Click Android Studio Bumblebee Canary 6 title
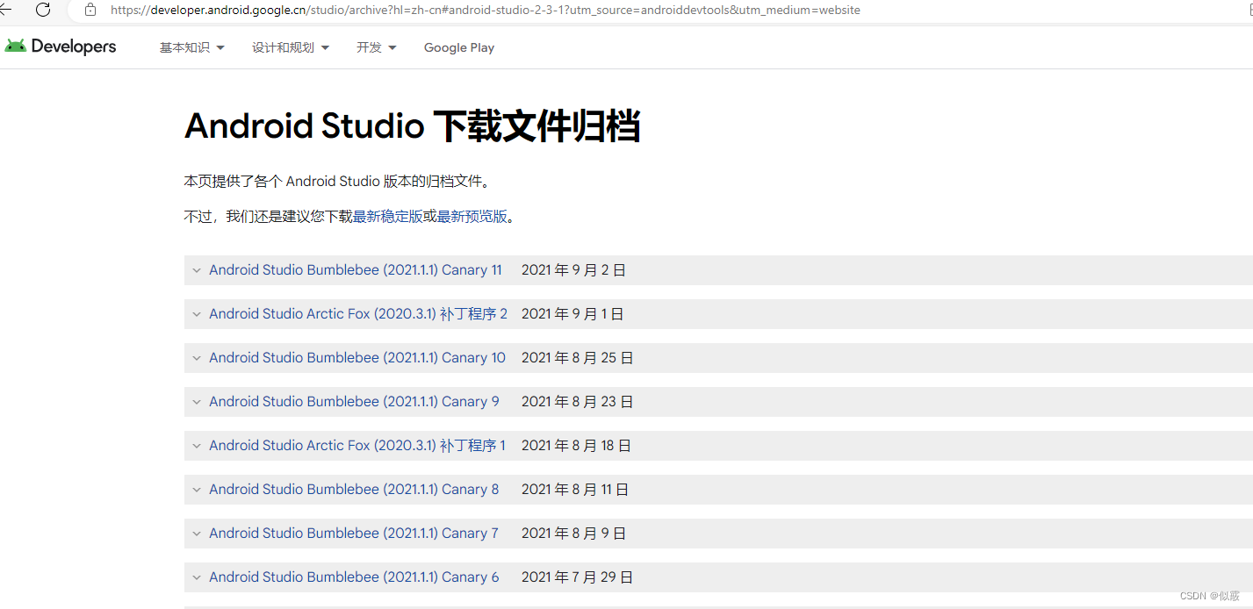The image size is (1253, 609). pyautogui.click(x=354, y=577)
